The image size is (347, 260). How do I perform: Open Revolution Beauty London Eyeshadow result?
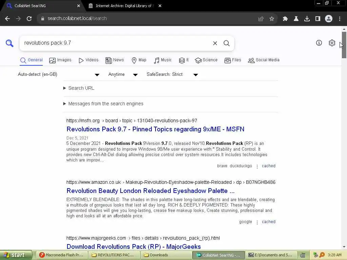point(150,191)
